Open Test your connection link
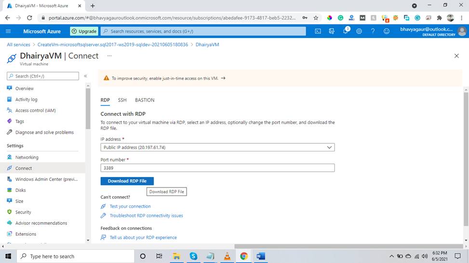This screenshot has height=263, width=469. 130,206
